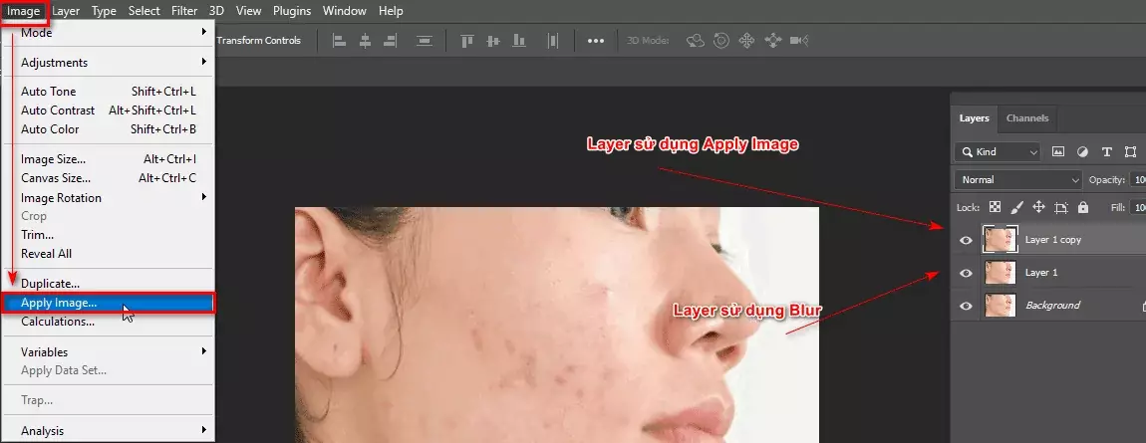Click align horizontal centers icon

[x=365, y=41]
